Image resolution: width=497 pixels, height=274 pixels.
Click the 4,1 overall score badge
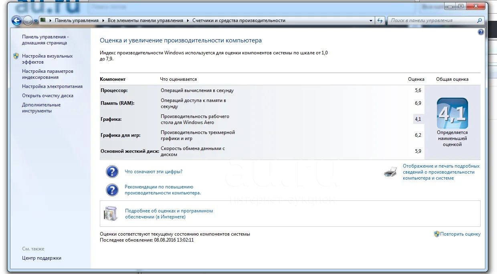pos(452,113)
